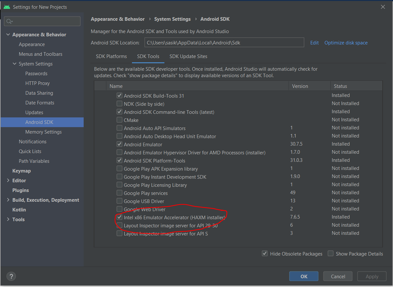Screen dimensions: 393x287
Task: Click the Cancel button
Action: (338, 276)
